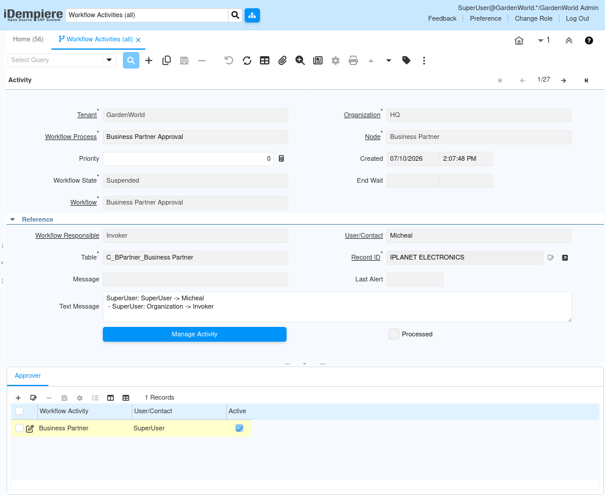
Task: Open the label tag icon
Action: click(x=406, y=60)
